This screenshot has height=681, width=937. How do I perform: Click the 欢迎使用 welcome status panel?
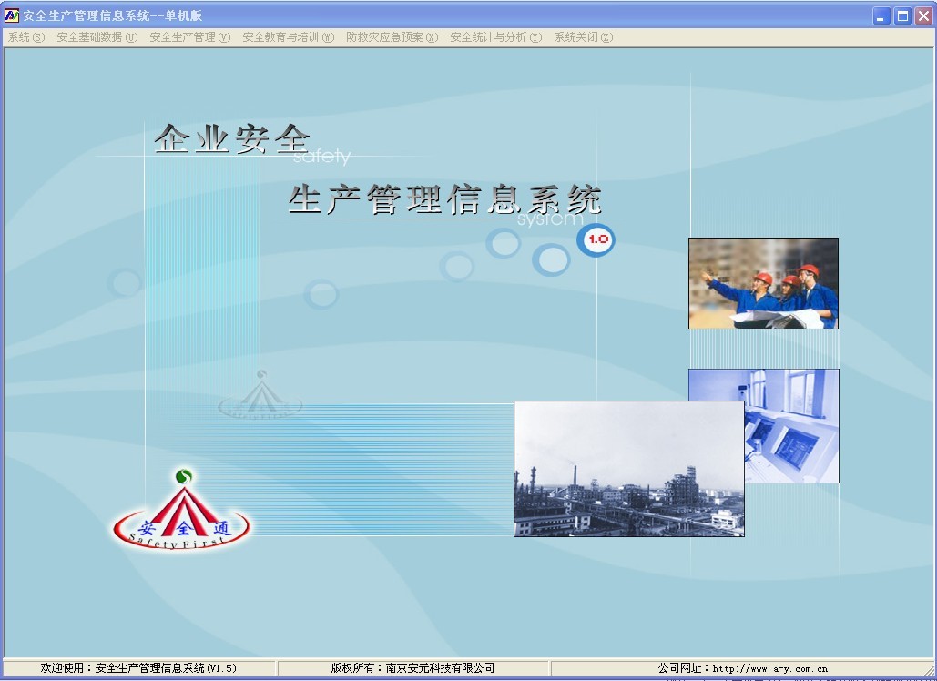point(138,668)
